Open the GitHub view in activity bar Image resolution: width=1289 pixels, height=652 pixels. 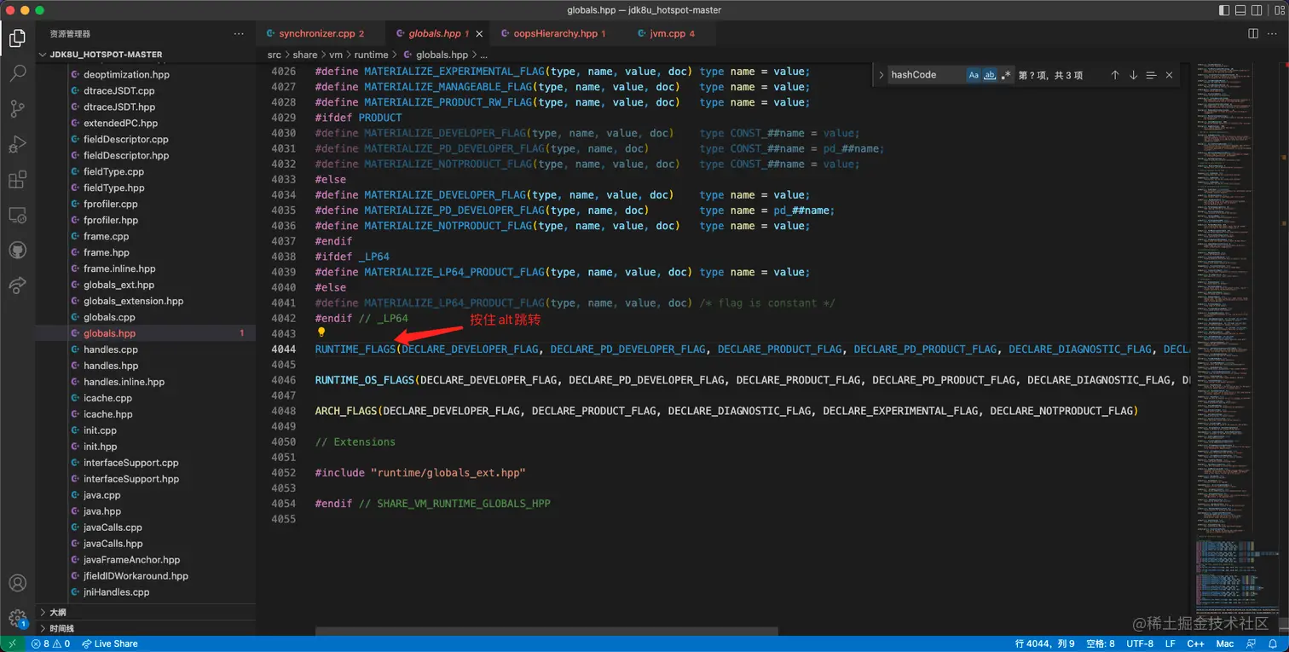coord(17,251)
